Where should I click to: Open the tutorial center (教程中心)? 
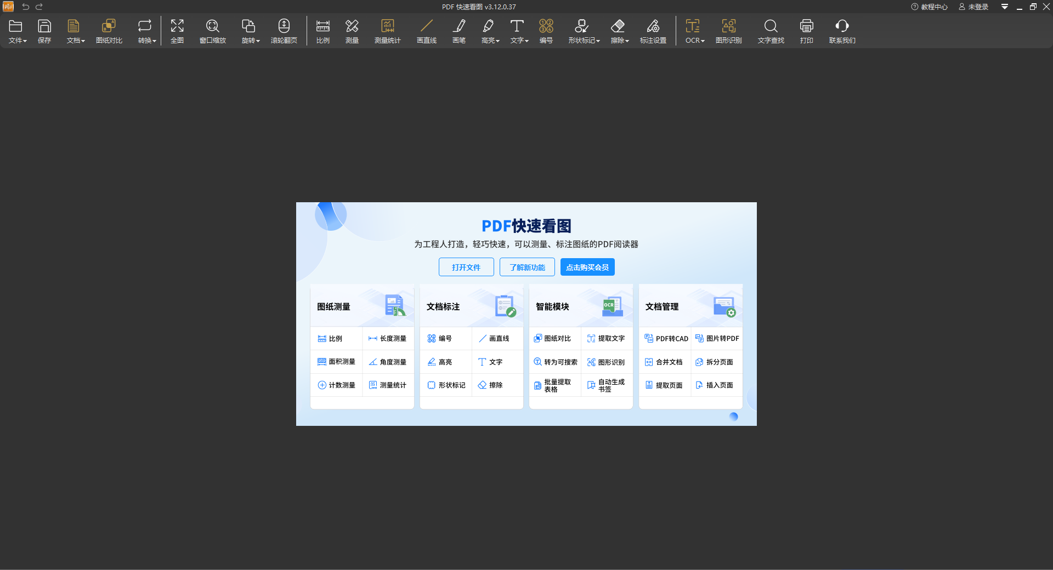tap(930, 7)
